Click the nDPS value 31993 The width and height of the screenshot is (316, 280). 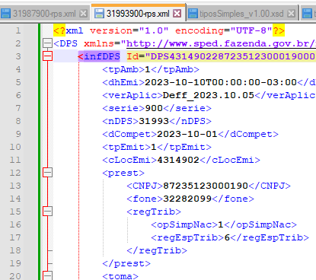click(154, 121)
